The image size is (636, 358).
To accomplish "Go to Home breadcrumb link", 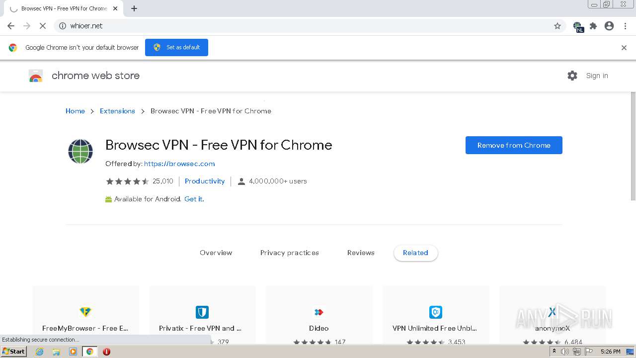I will pyautogui.click(x=75, y=111).
